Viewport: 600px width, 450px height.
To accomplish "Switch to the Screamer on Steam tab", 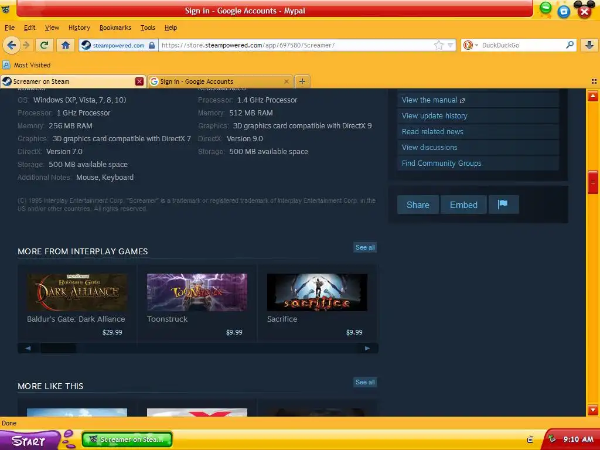I will (x=73, y=81).
